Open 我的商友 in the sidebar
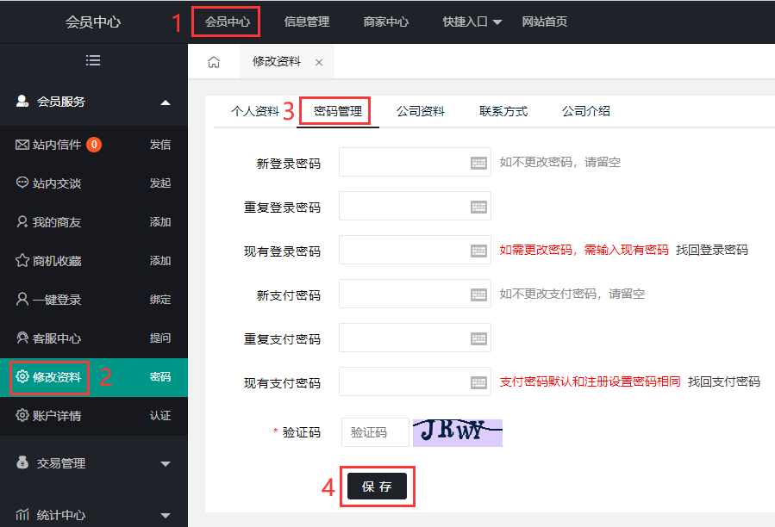Viewport: 775px width, 527px height. [56, 222]
